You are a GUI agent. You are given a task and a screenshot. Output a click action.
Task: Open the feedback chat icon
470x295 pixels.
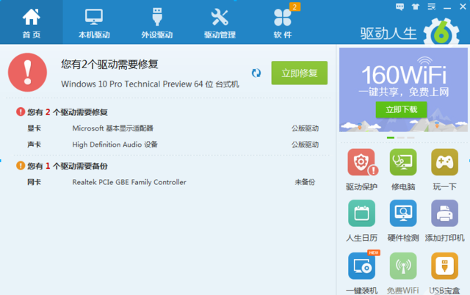[399, 7]
